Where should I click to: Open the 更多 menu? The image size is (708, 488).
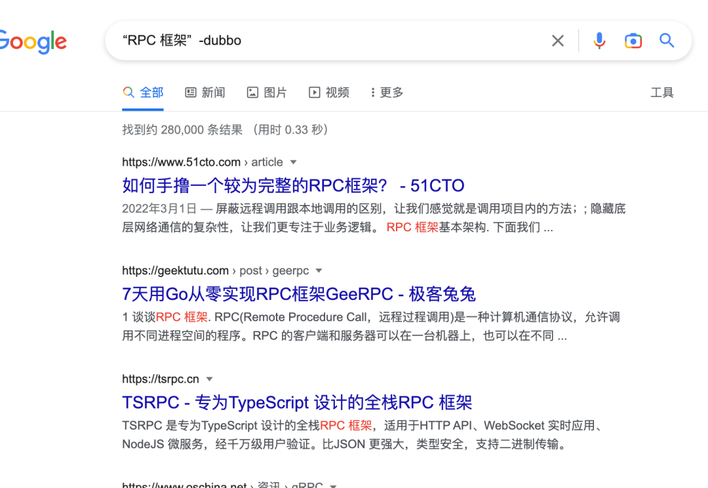pyautogui.click(x=387, y=93)
